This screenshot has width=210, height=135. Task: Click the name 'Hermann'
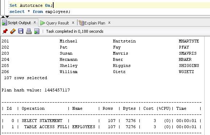68,59
